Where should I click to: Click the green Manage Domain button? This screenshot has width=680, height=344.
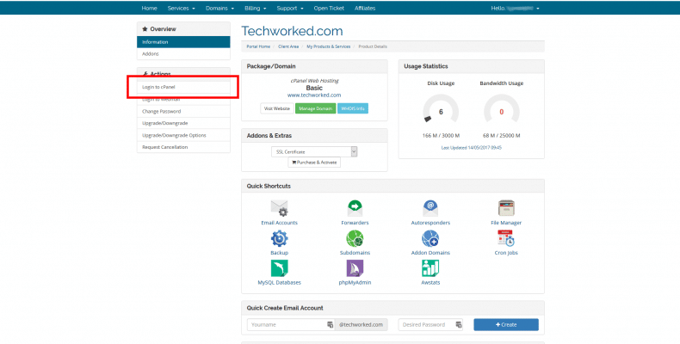315,108
